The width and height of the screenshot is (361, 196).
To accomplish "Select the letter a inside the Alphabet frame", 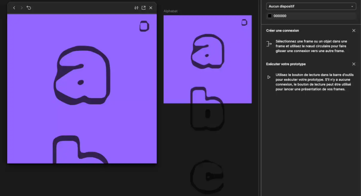I will coord(207,51).
